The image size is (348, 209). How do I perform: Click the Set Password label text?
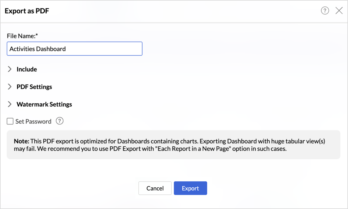(x=33, y=122)
